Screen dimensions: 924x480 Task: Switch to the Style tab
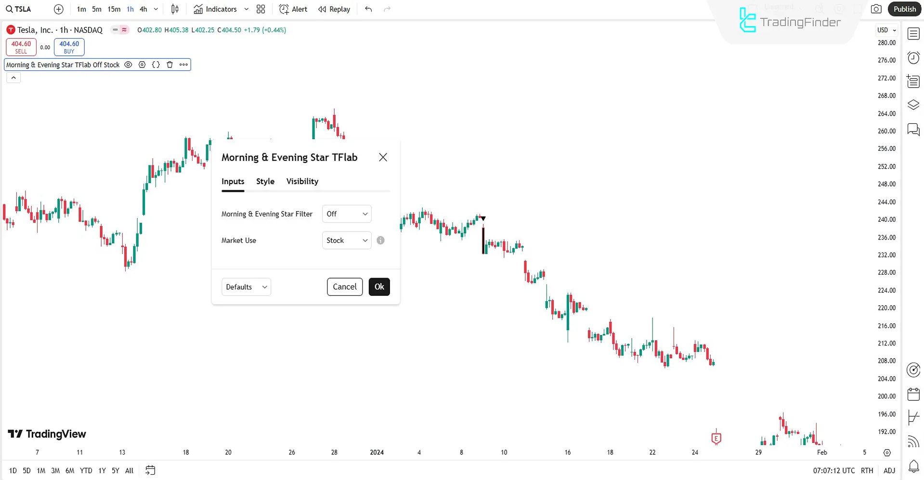pos(265,181)
